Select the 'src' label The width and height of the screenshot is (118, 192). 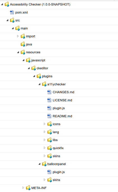coord(17,20)
